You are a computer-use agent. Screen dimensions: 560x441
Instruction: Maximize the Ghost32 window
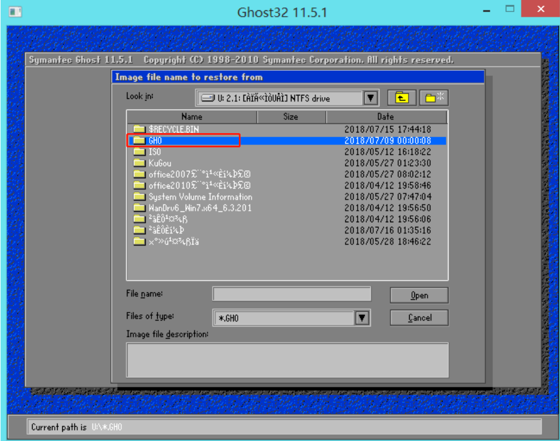pos(510,9)
